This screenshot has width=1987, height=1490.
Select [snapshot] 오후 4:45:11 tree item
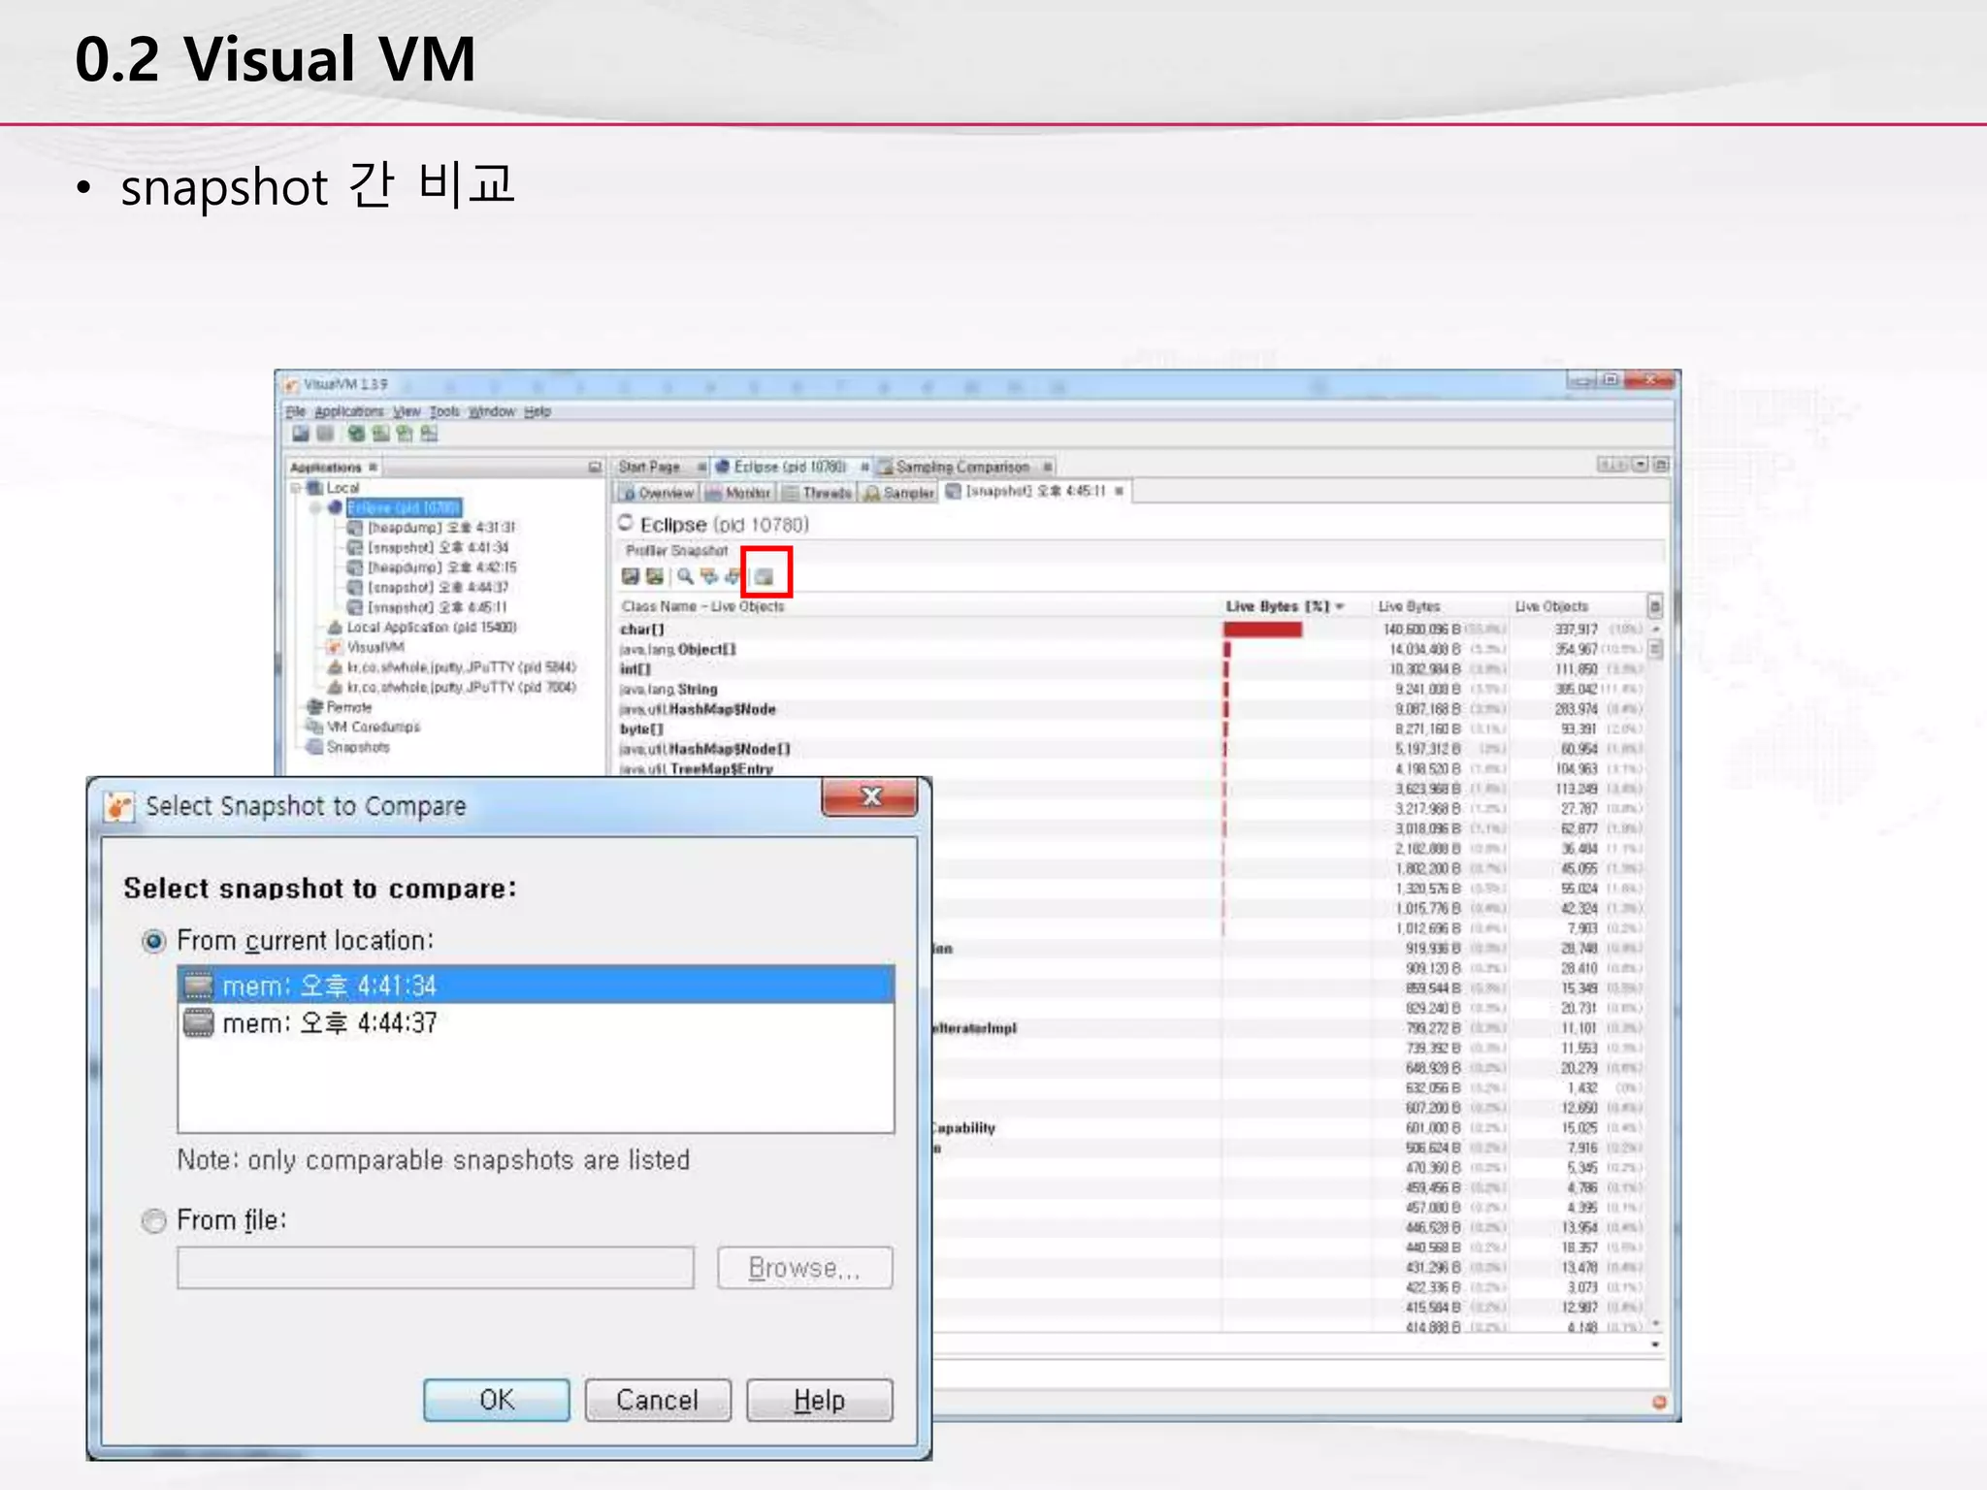pos(428,607)
